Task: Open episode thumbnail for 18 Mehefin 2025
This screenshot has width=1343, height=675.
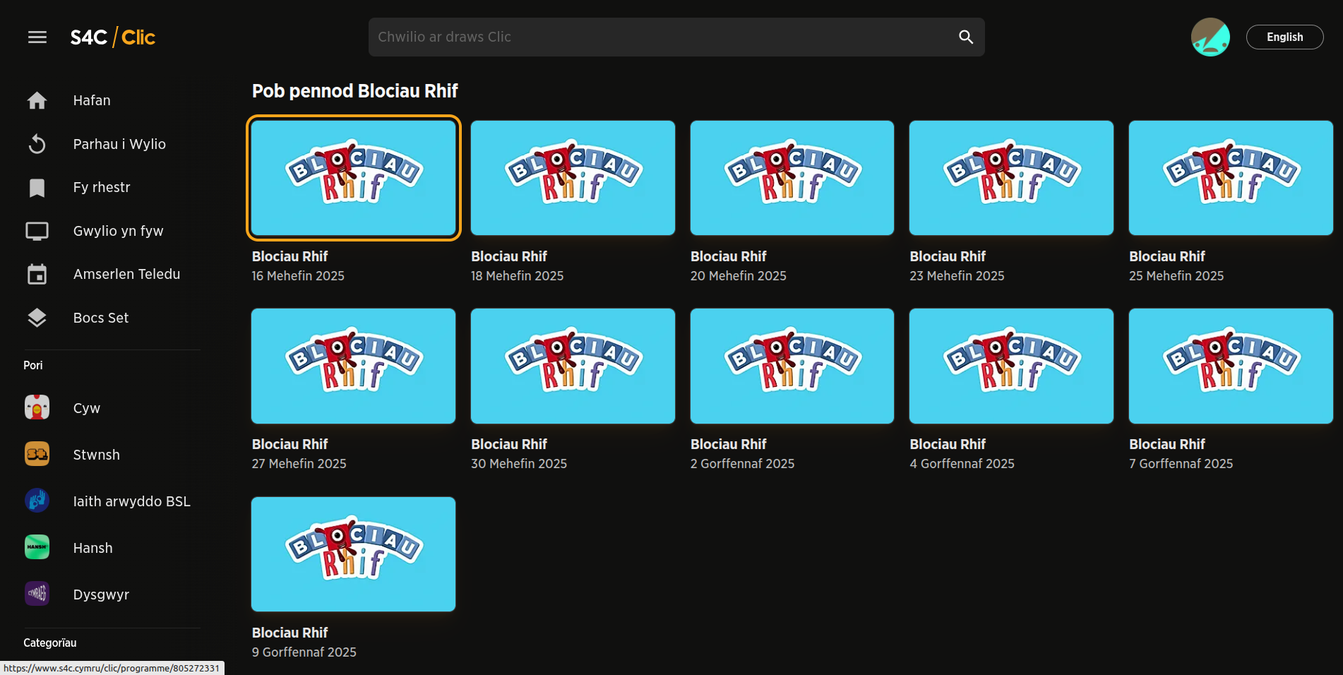Action: tap(573, 178)
